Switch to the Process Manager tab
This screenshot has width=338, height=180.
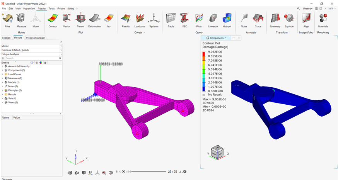(x=36, y=38)
